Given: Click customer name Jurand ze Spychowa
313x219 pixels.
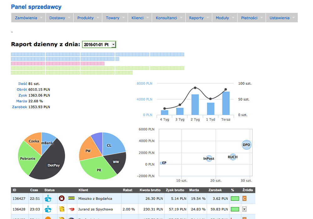Looking at the screenshot, I should coord(95,209).
